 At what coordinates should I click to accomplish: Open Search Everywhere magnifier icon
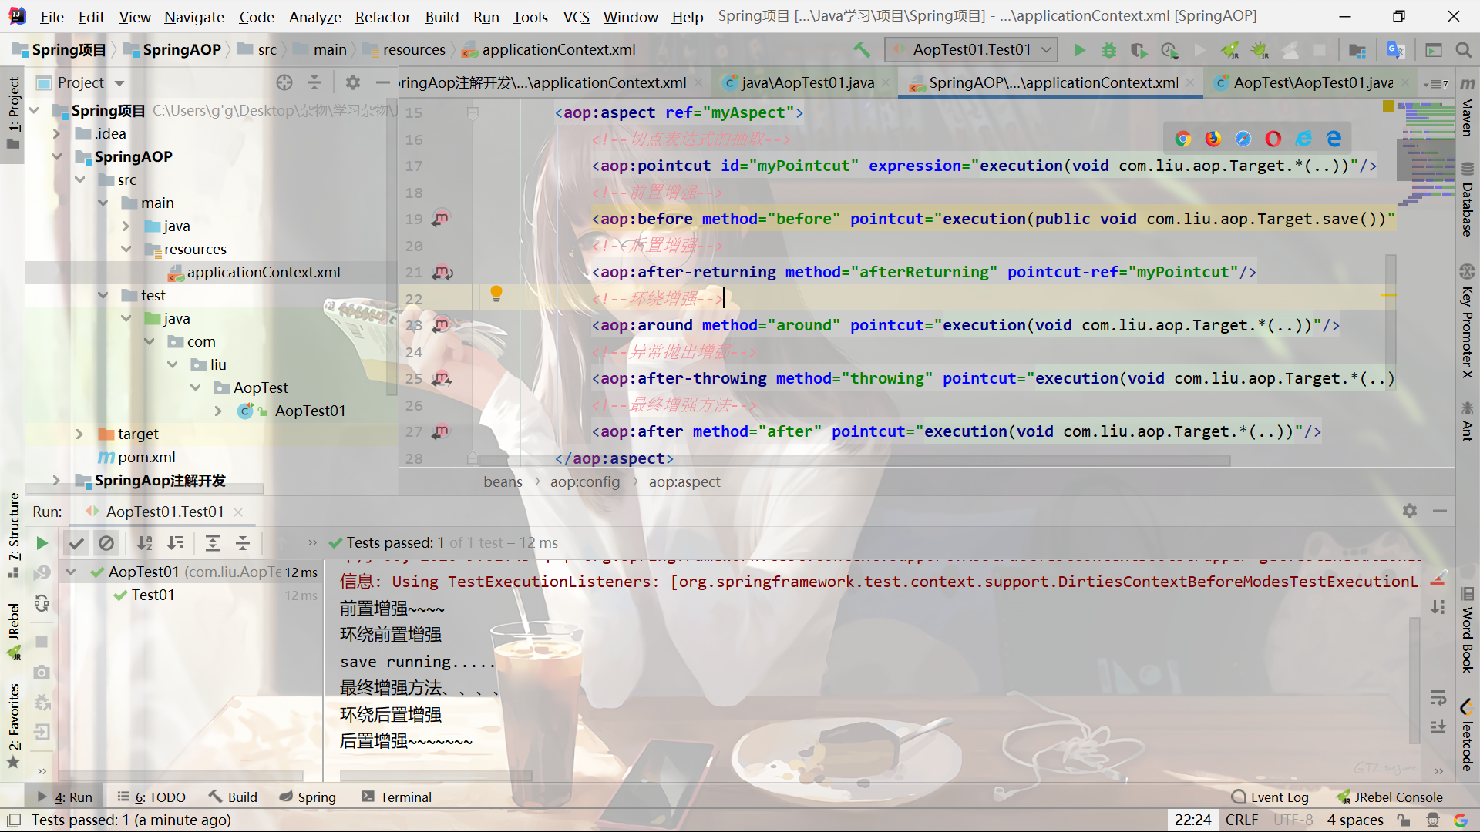click(x=1463, y=50)
